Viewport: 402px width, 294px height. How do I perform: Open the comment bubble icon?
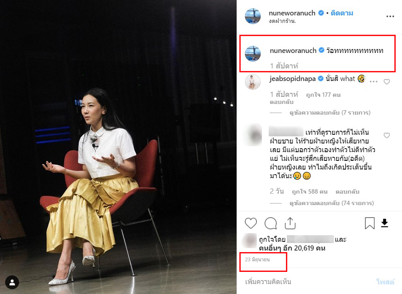coord(271,223)
